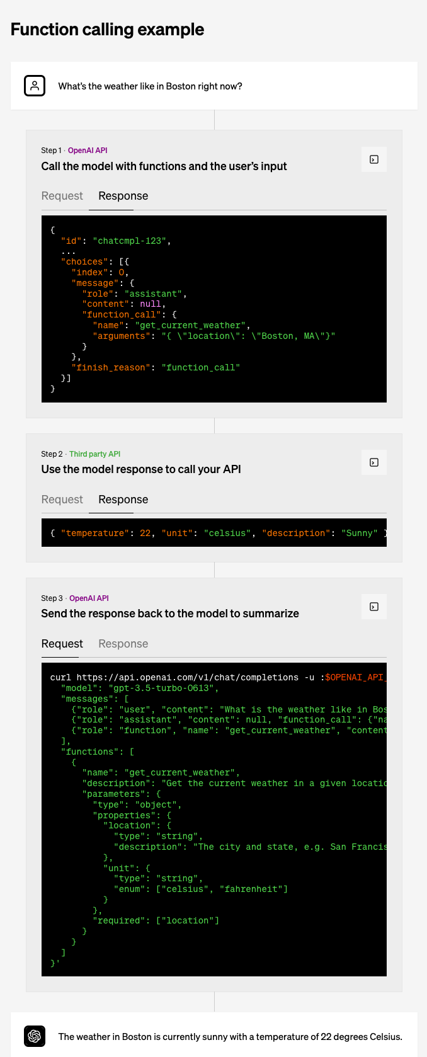427x1057 pixels.
Task: Click the Step 1 OpenAI API label
Action: coord(88,151)
